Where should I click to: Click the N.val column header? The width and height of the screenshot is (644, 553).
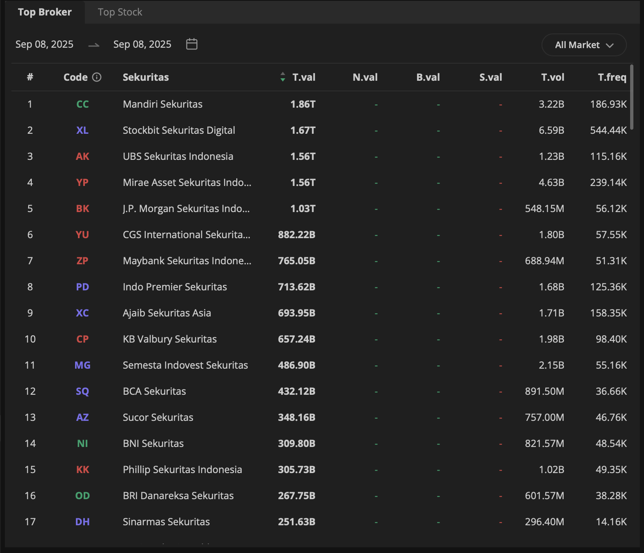tap(365, 77)
